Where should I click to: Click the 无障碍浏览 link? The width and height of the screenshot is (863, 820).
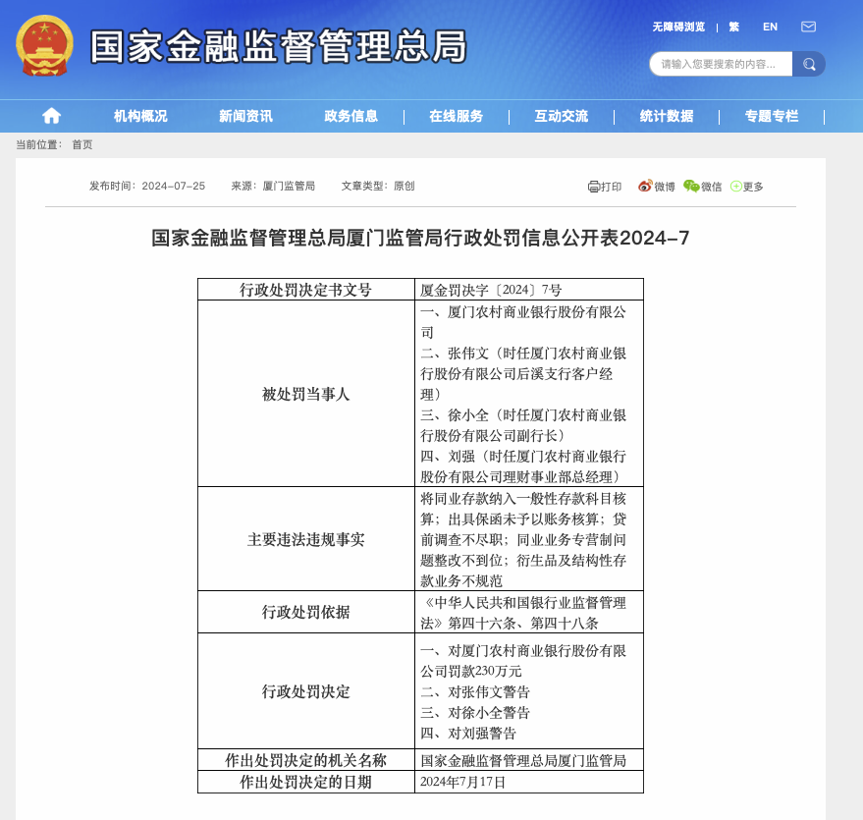tap(678, 27)
